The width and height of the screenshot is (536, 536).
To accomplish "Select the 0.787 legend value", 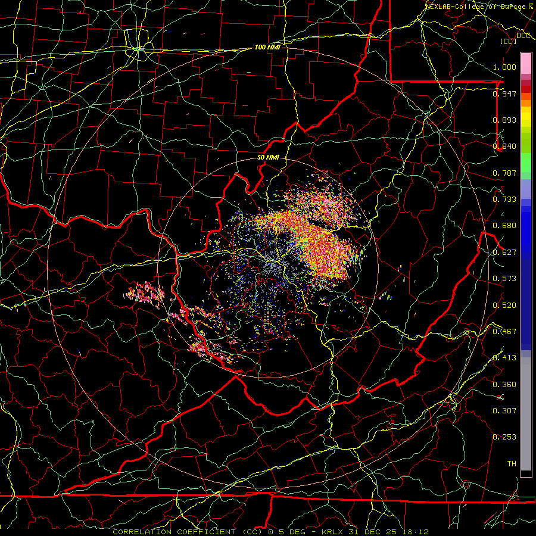I will point(504,173).
